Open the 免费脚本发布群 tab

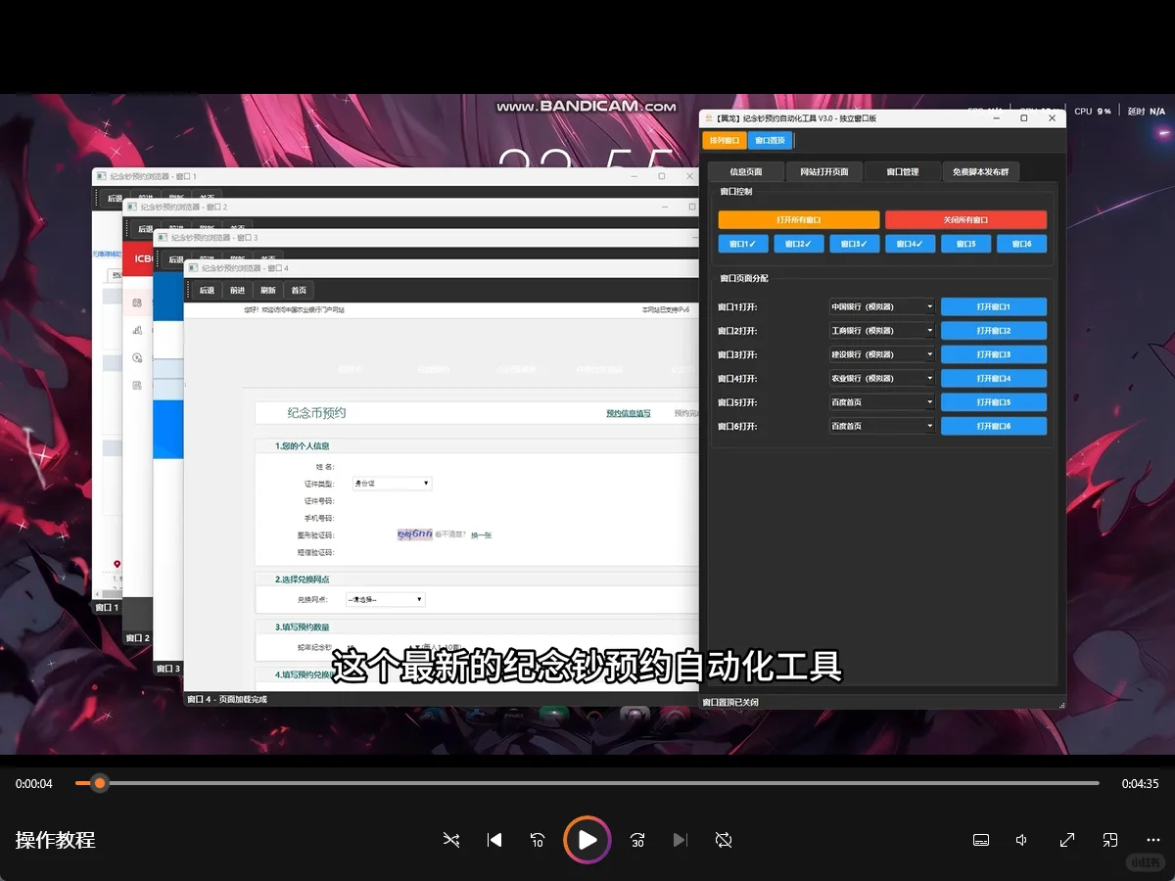[x=980, y=171]
